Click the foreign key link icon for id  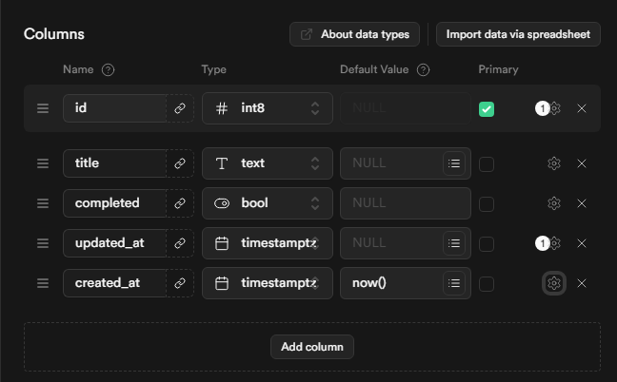(179, 108)
